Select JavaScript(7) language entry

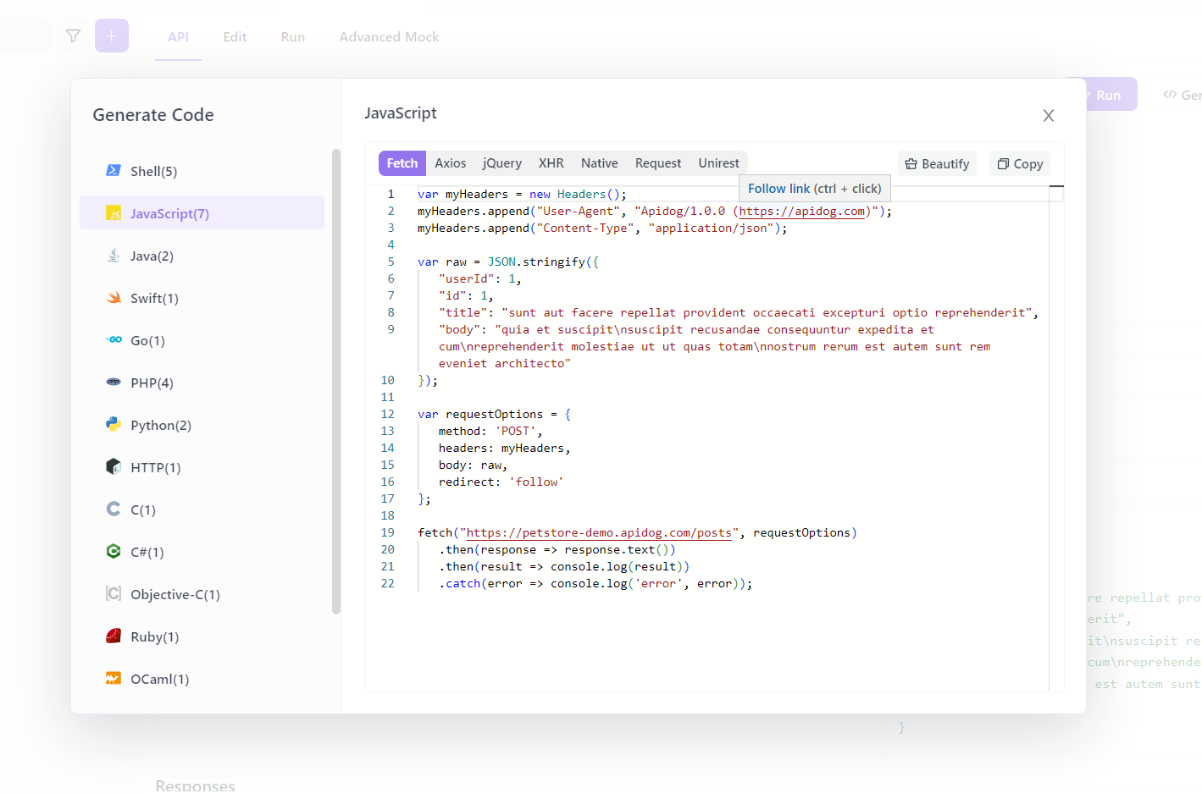coord(202,213)
